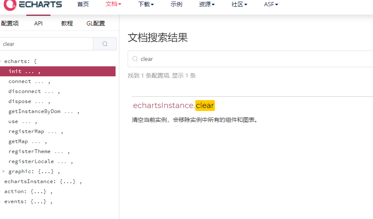Go to the 示例 examples page

click(x=176, y=4)
